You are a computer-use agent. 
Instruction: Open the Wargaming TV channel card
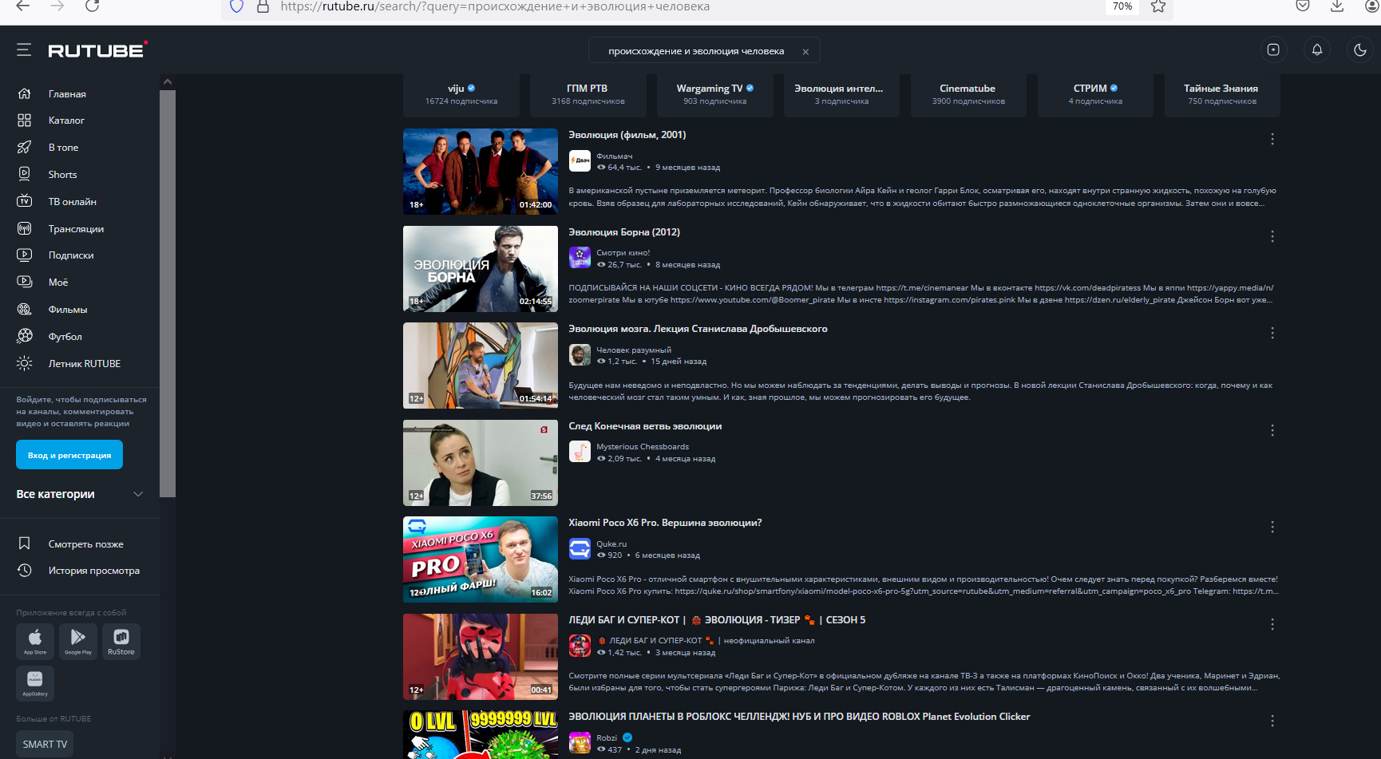pos(715,95)
